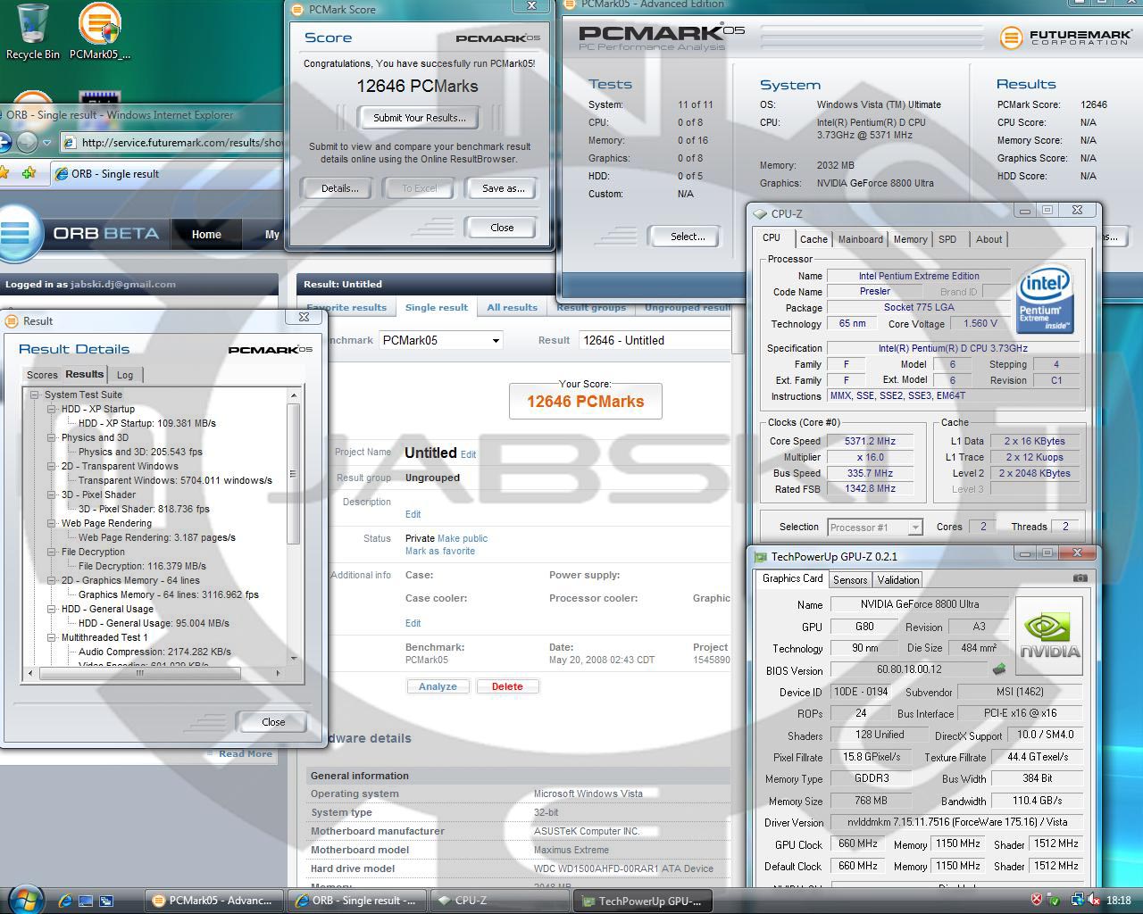Click the Home menu item on ORB site

pyautogui.click(x=206, y=234)
